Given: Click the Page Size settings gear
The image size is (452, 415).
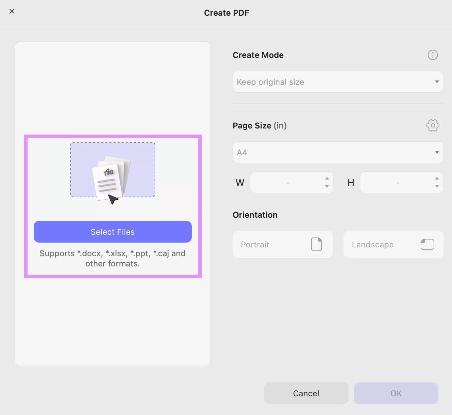Looking at the screenshot, I should click(433, 125).
